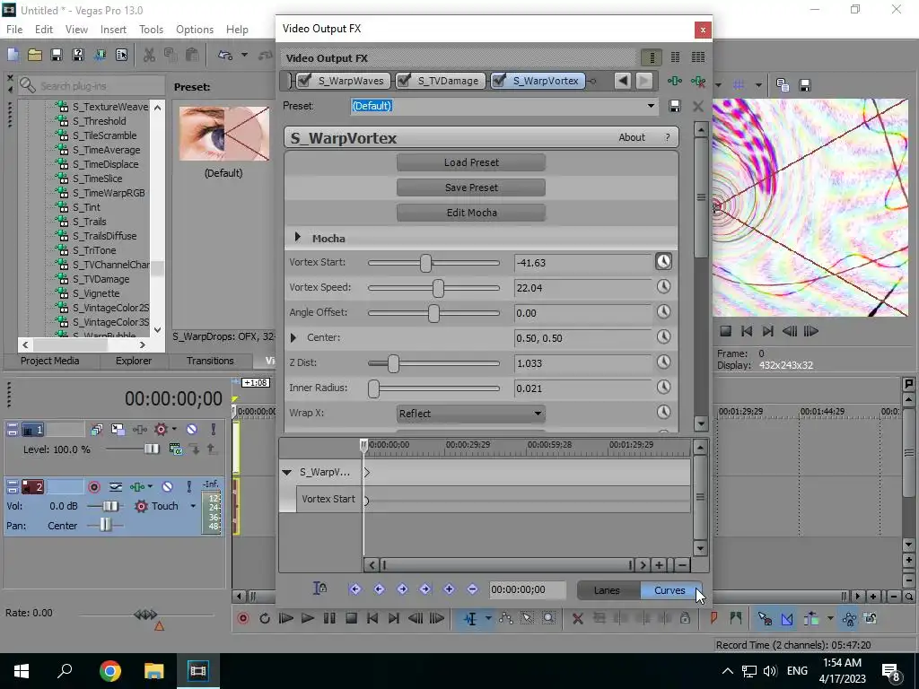This screenshot has height=689, width=919.
Task: Click the Cut scissors icon in the toolbar
Action: click(x=150, y=55)
